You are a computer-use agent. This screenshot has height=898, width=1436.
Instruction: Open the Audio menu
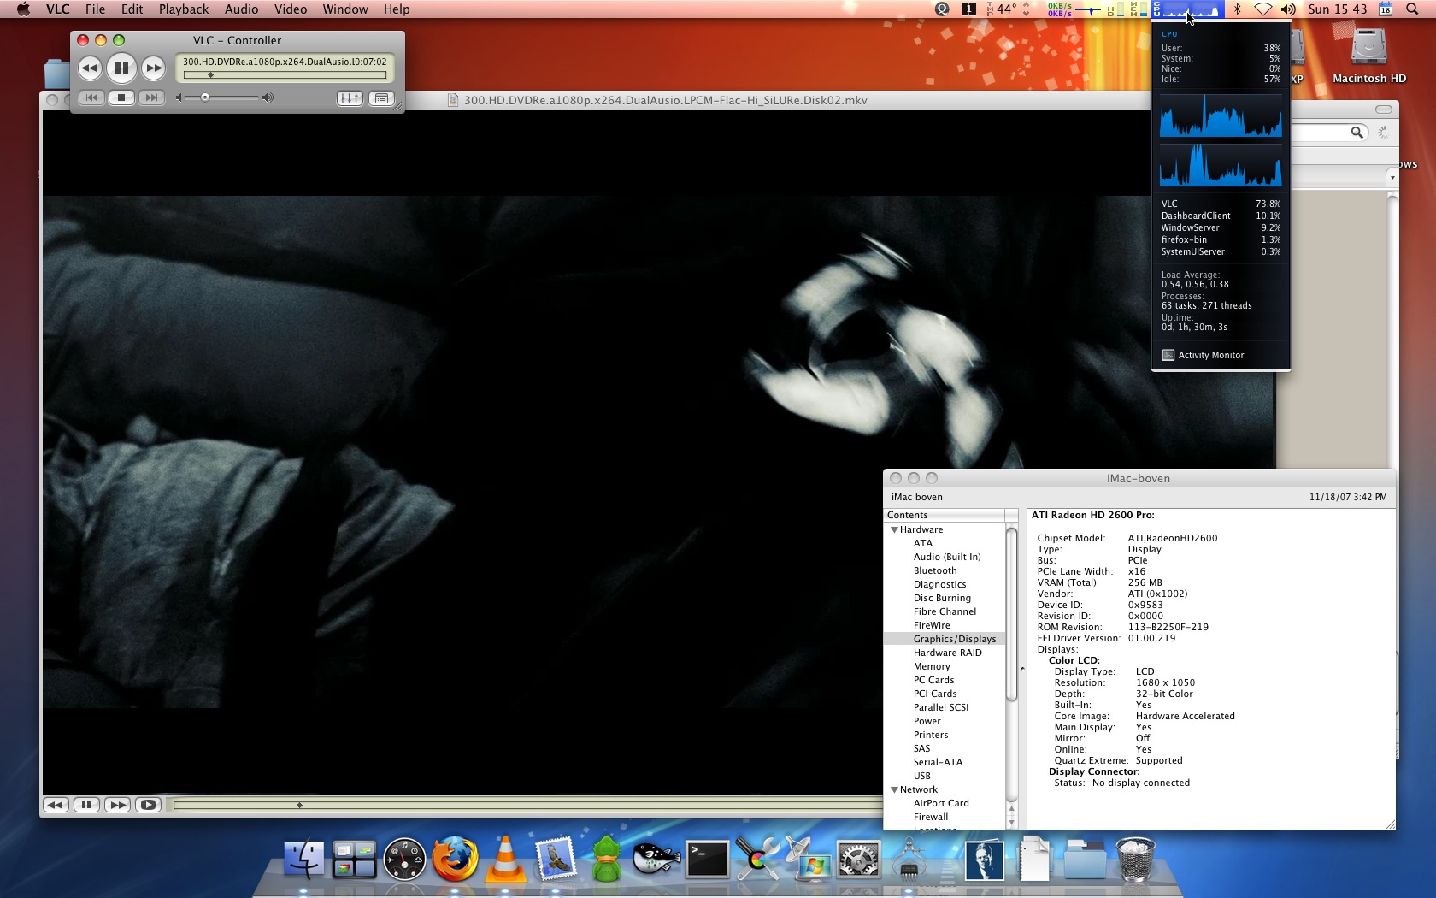tap(241, 9)
